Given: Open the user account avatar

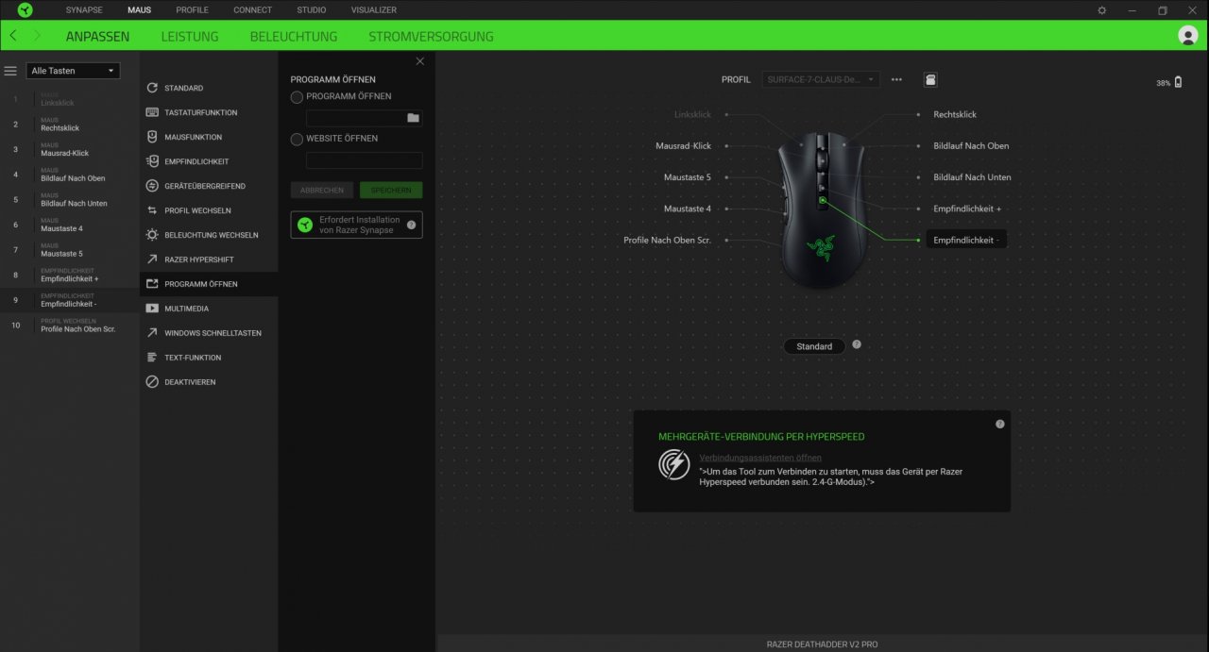Looking at the screenshot, I should [1188, 35].
